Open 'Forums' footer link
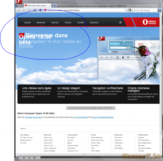This screenshot has height=161, width=163. point(70,140)
